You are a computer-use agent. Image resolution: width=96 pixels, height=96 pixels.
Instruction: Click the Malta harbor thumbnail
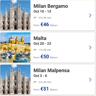coord(15,47)
